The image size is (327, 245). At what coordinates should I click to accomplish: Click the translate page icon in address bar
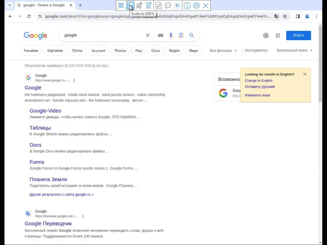click(x=277, y=16)
